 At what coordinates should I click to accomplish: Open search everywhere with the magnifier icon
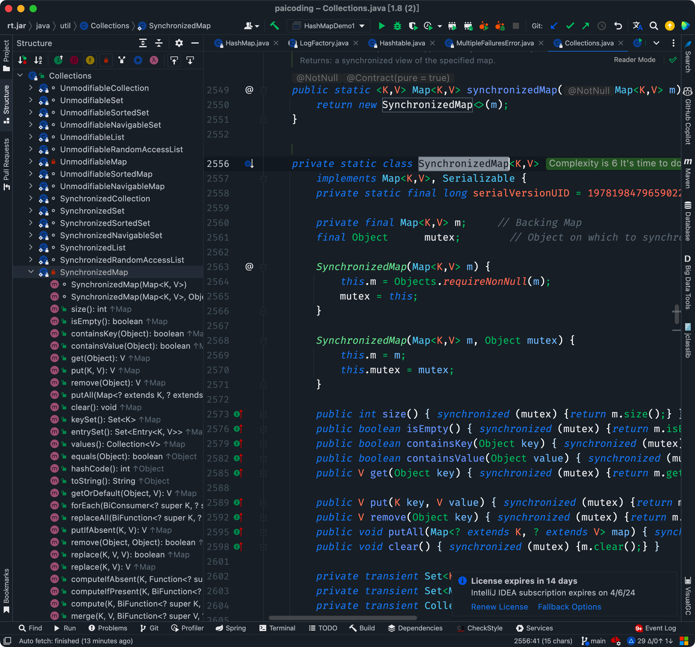point(654,26)
